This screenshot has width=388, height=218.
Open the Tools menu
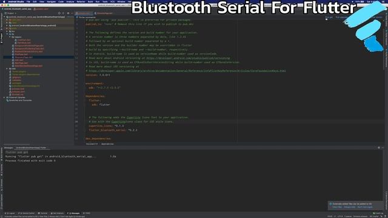tap(105, 1)
